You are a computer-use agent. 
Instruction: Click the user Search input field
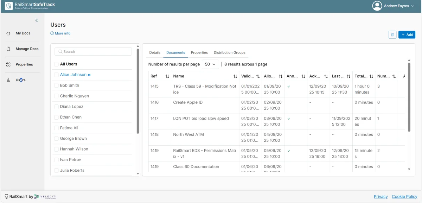[93, 52]
